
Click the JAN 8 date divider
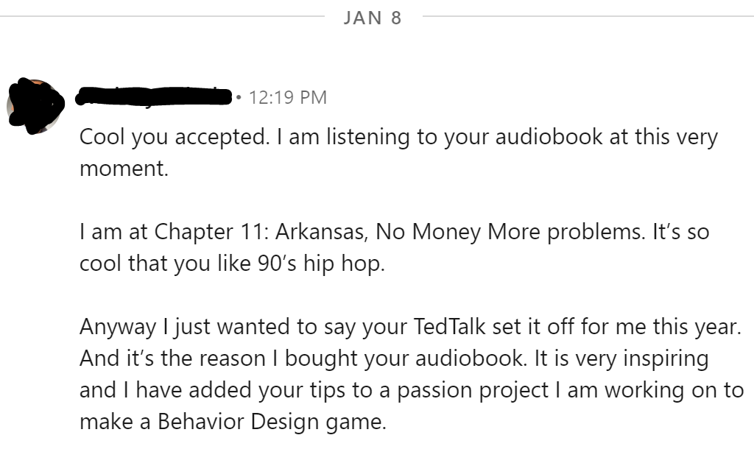pos(373,18)
